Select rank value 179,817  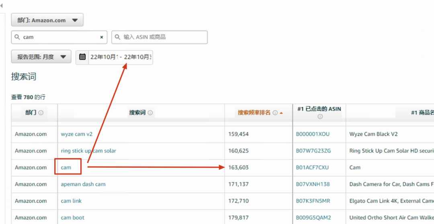[x=239, y=218]
